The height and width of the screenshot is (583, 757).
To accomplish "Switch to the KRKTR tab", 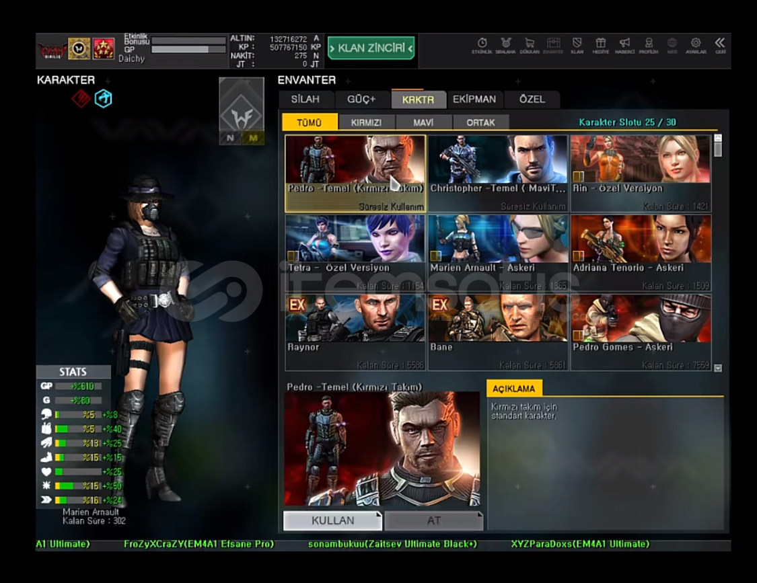I will (x=418, y=100).
